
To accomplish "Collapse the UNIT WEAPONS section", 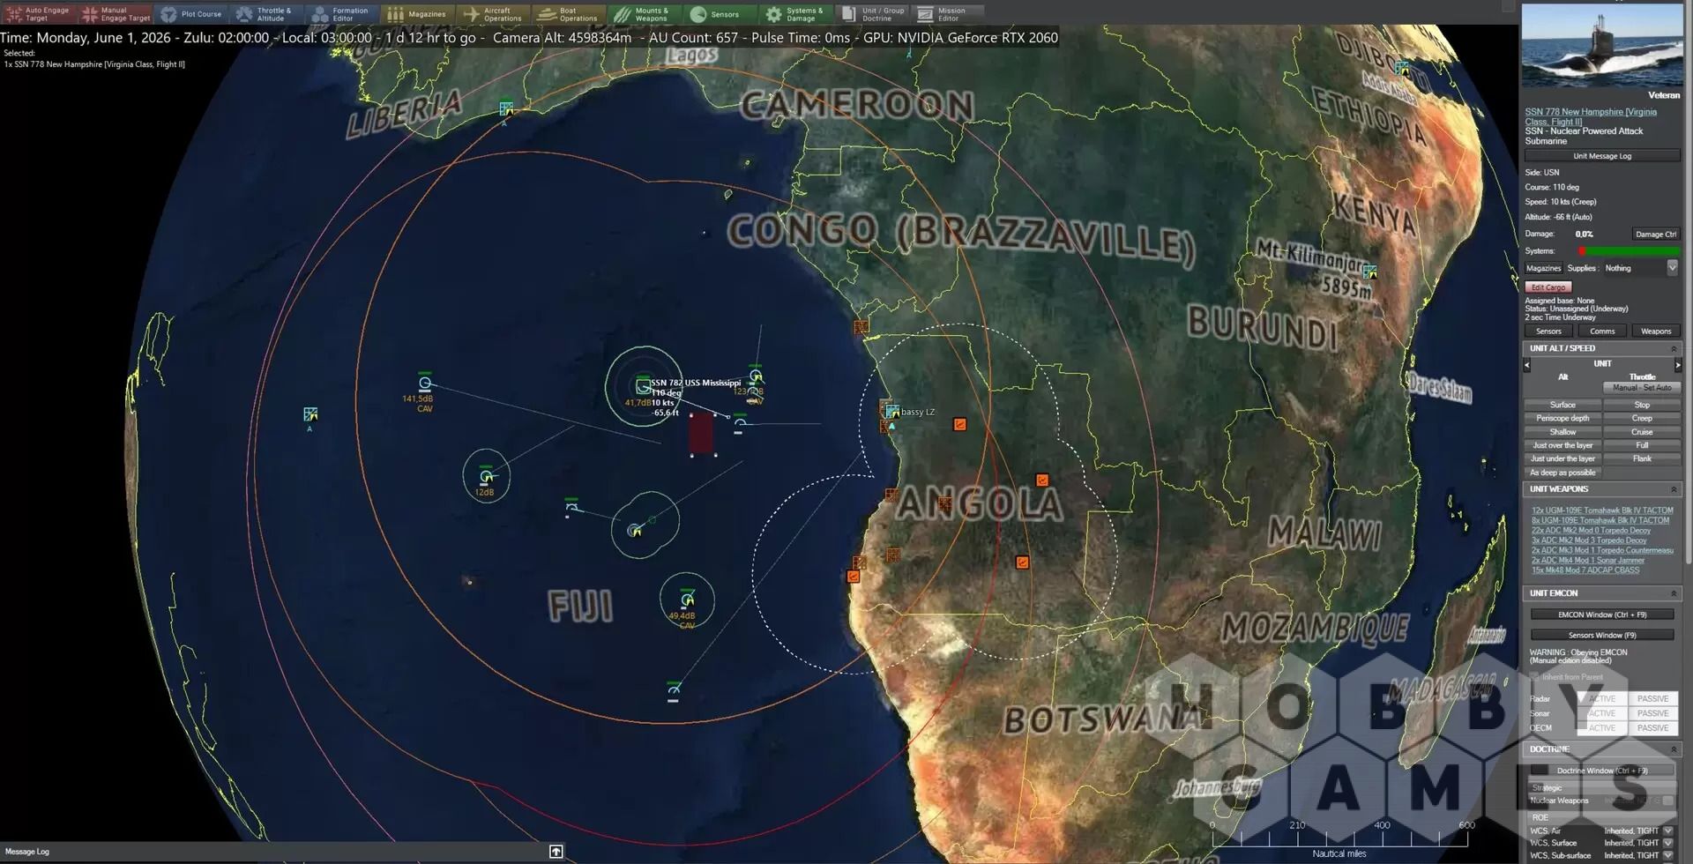I will 1673,489.
